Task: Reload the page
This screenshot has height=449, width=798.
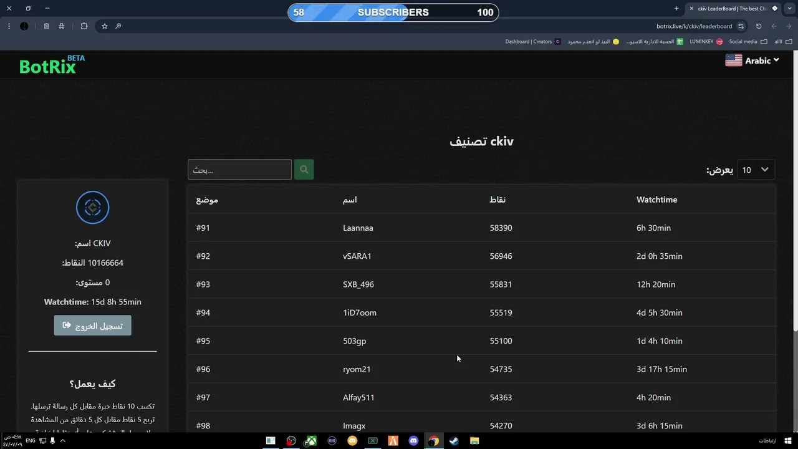Action: click(759, 26)
